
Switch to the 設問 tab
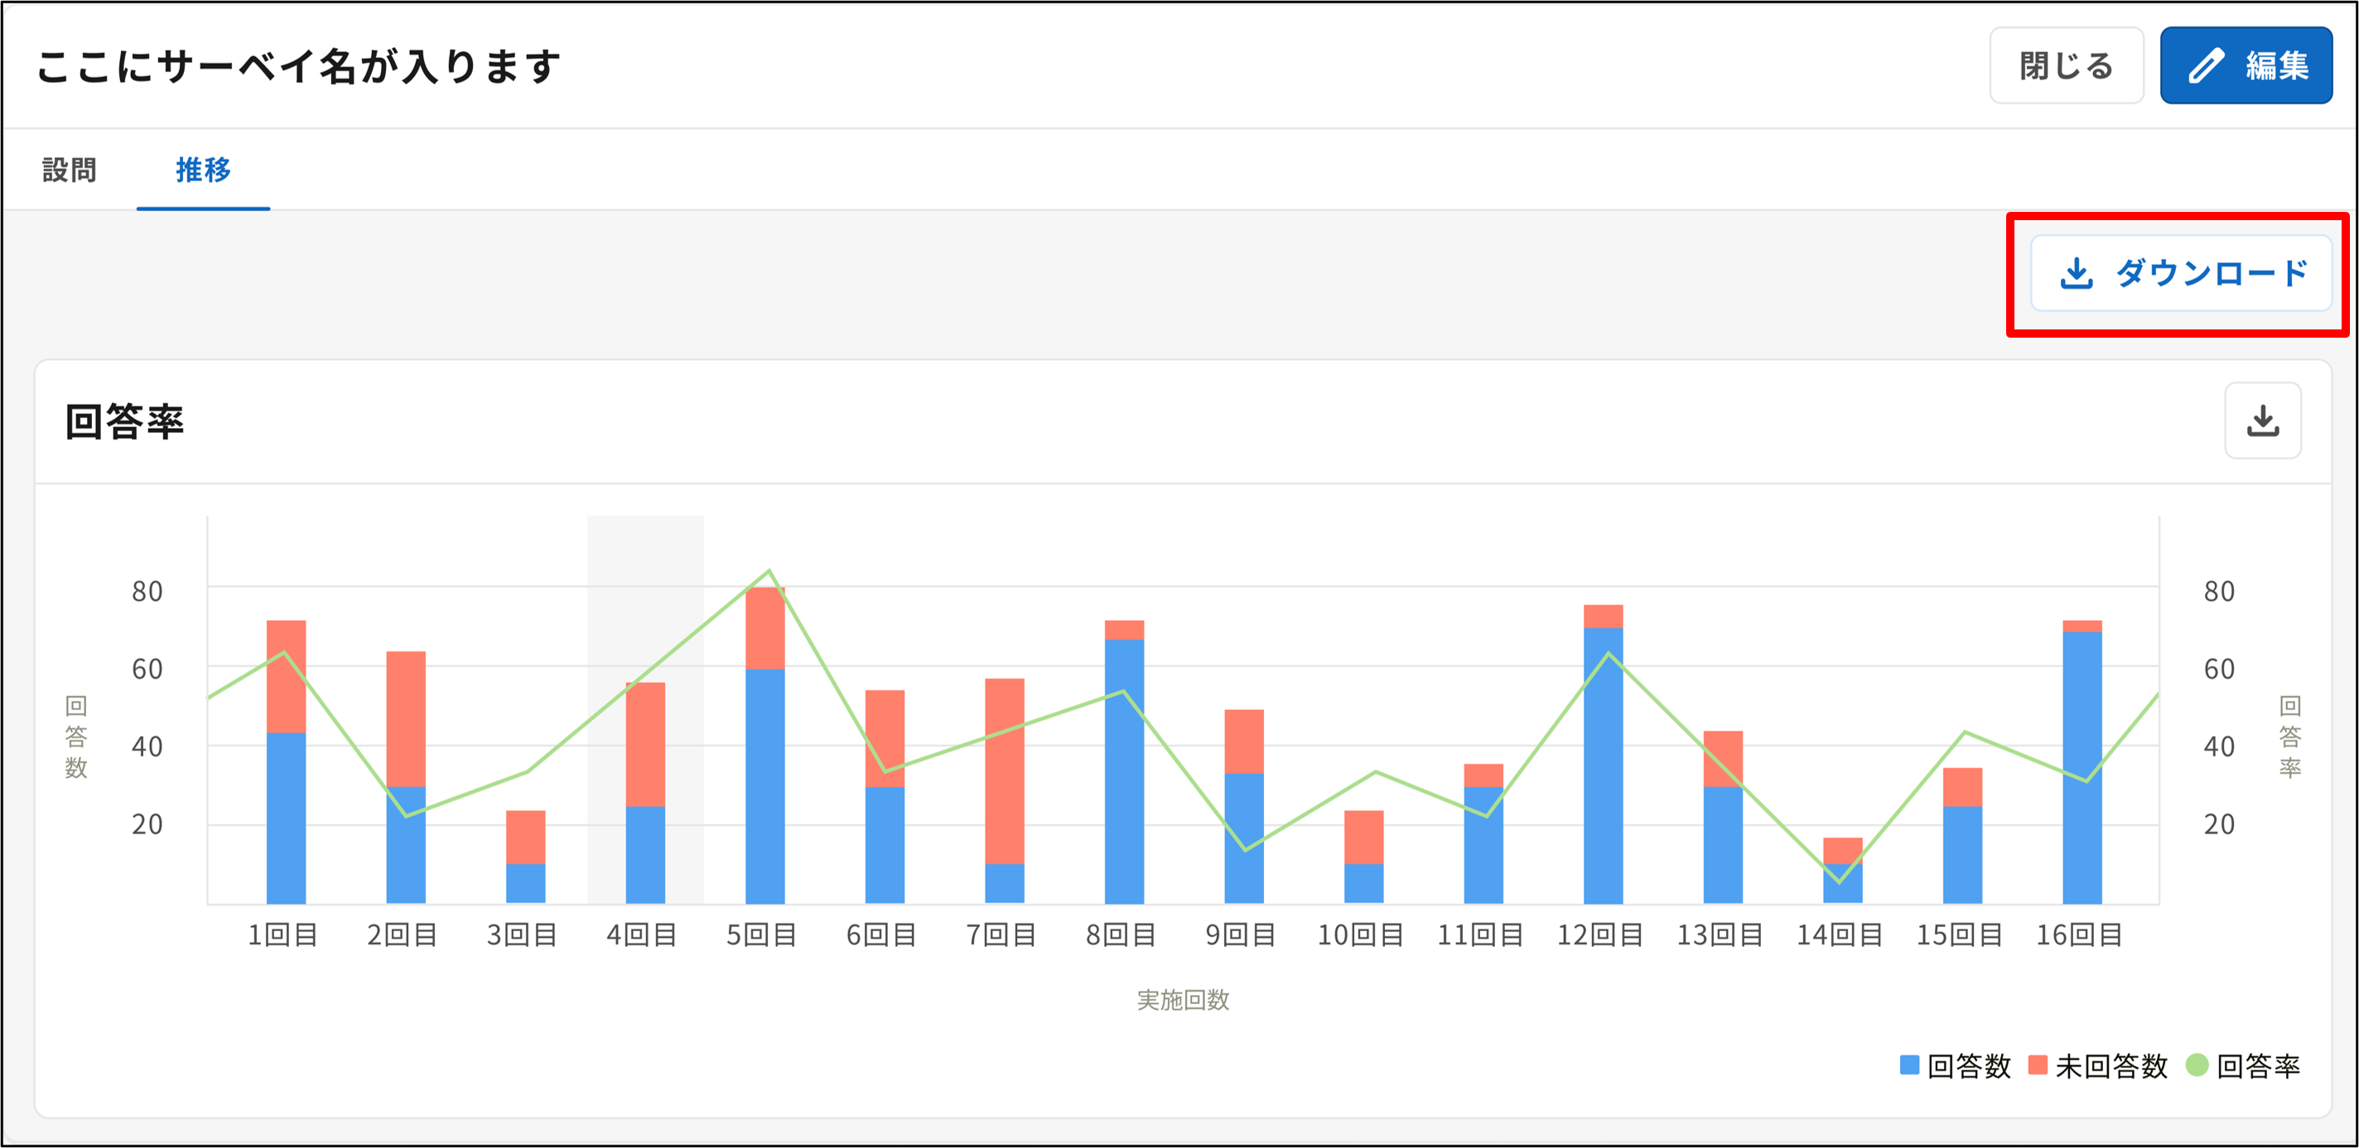(70, 171)
